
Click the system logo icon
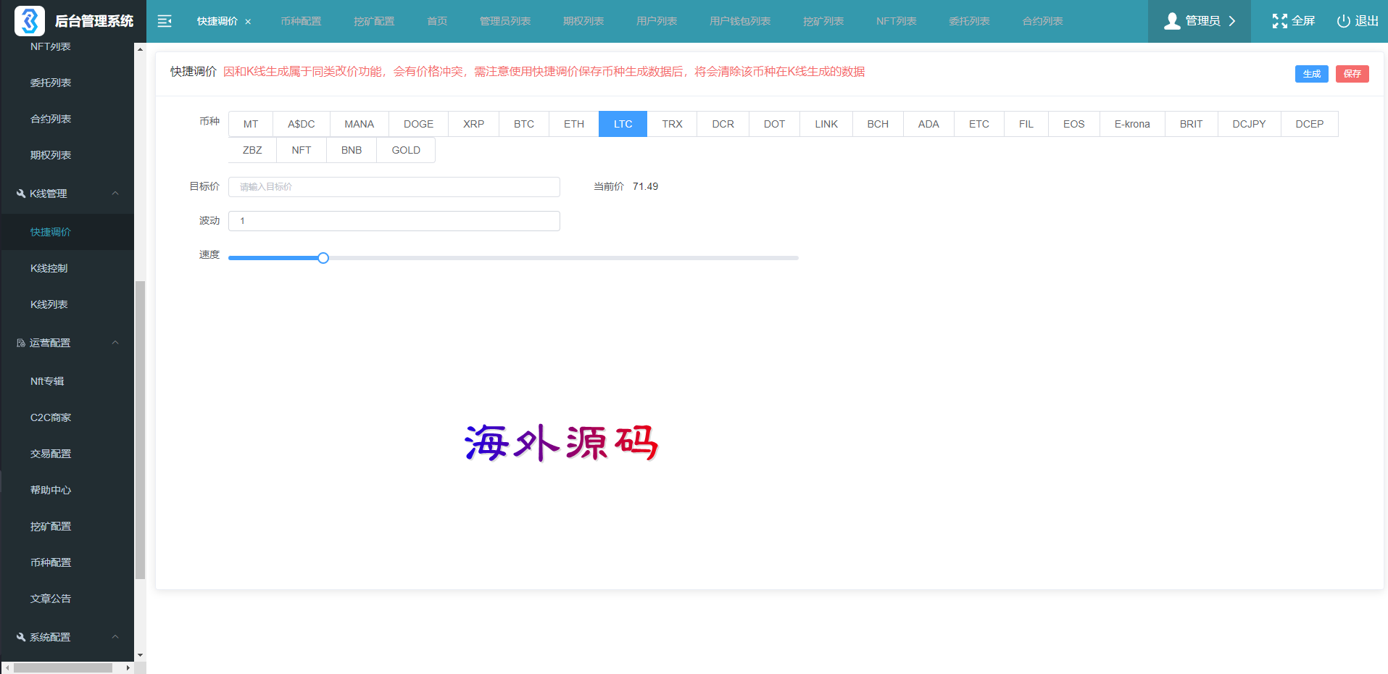[x=30, y=21]
